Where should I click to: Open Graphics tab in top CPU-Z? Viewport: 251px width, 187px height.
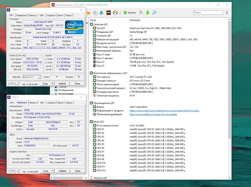pyautogui.click(x=51, y=15)
